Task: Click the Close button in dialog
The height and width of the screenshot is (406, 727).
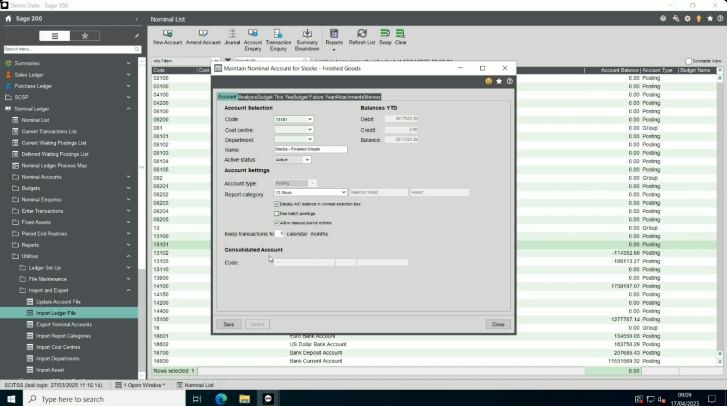Action: pos(498,324)
